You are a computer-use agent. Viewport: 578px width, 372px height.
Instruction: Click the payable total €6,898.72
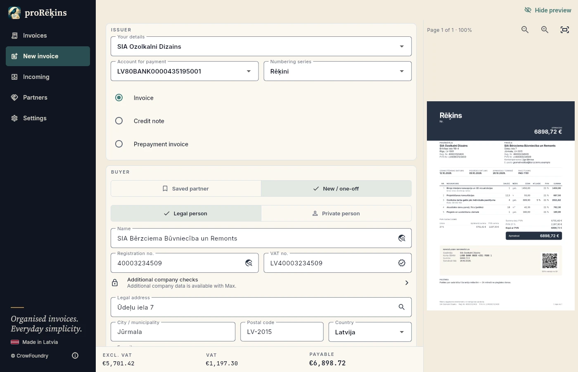(327, 363)
